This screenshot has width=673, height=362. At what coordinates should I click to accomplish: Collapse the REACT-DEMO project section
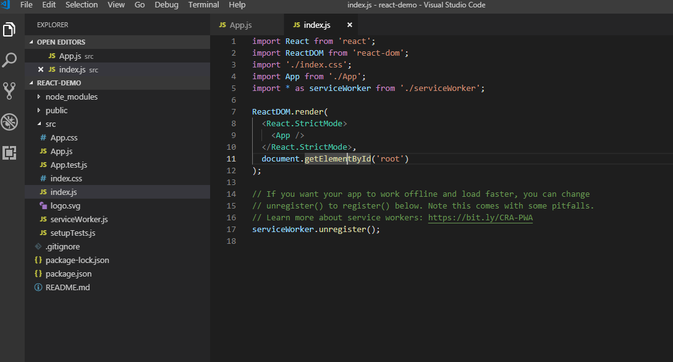tap(32, 82)
